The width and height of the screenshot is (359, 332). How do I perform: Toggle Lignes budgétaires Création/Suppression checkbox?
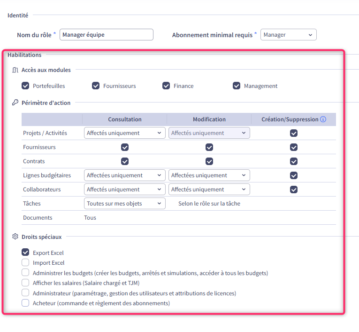(294, 175)
